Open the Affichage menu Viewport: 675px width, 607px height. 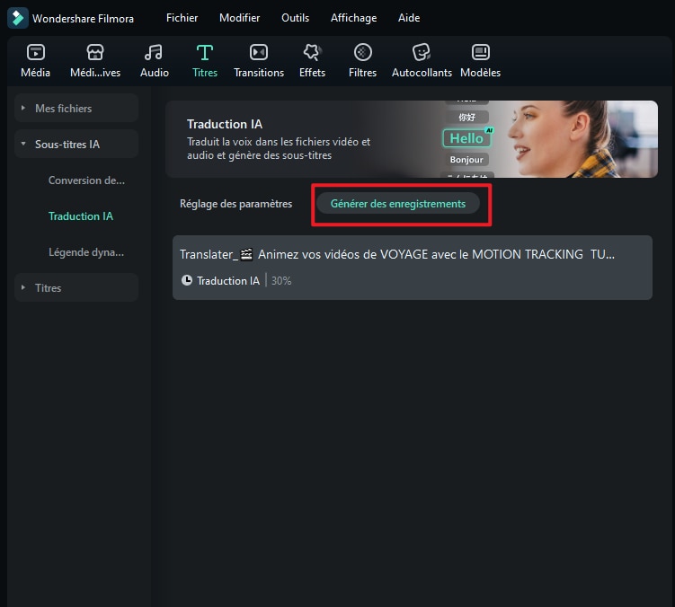click(353, 18)
